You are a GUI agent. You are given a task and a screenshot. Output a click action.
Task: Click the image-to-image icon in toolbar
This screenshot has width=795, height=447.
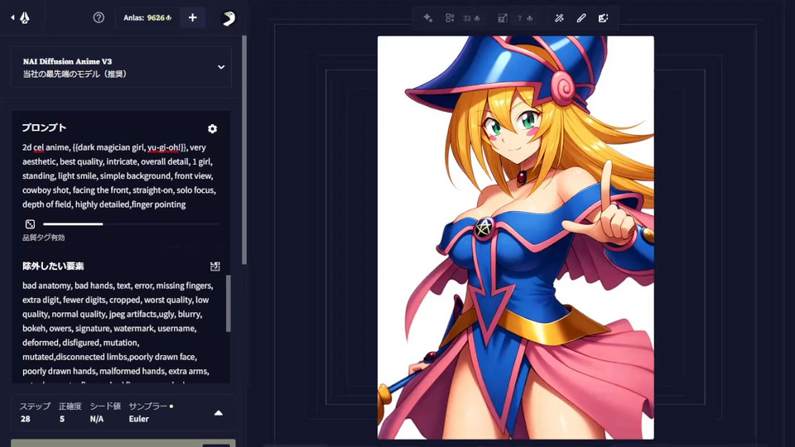pos(603,18)
